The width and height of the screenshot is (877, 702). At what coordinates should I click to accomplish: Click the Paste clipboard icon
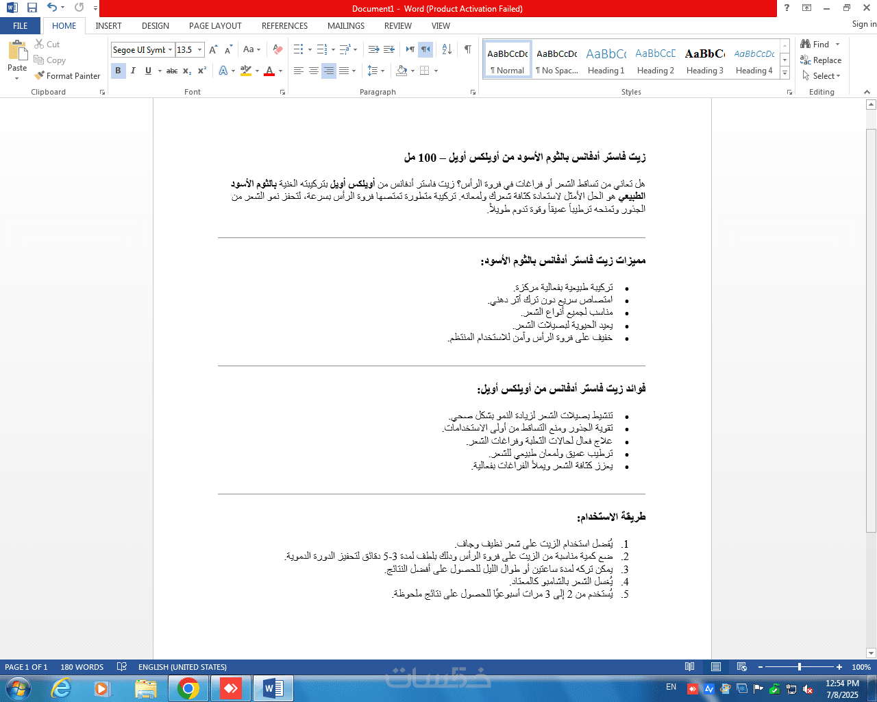pos(17,51)
